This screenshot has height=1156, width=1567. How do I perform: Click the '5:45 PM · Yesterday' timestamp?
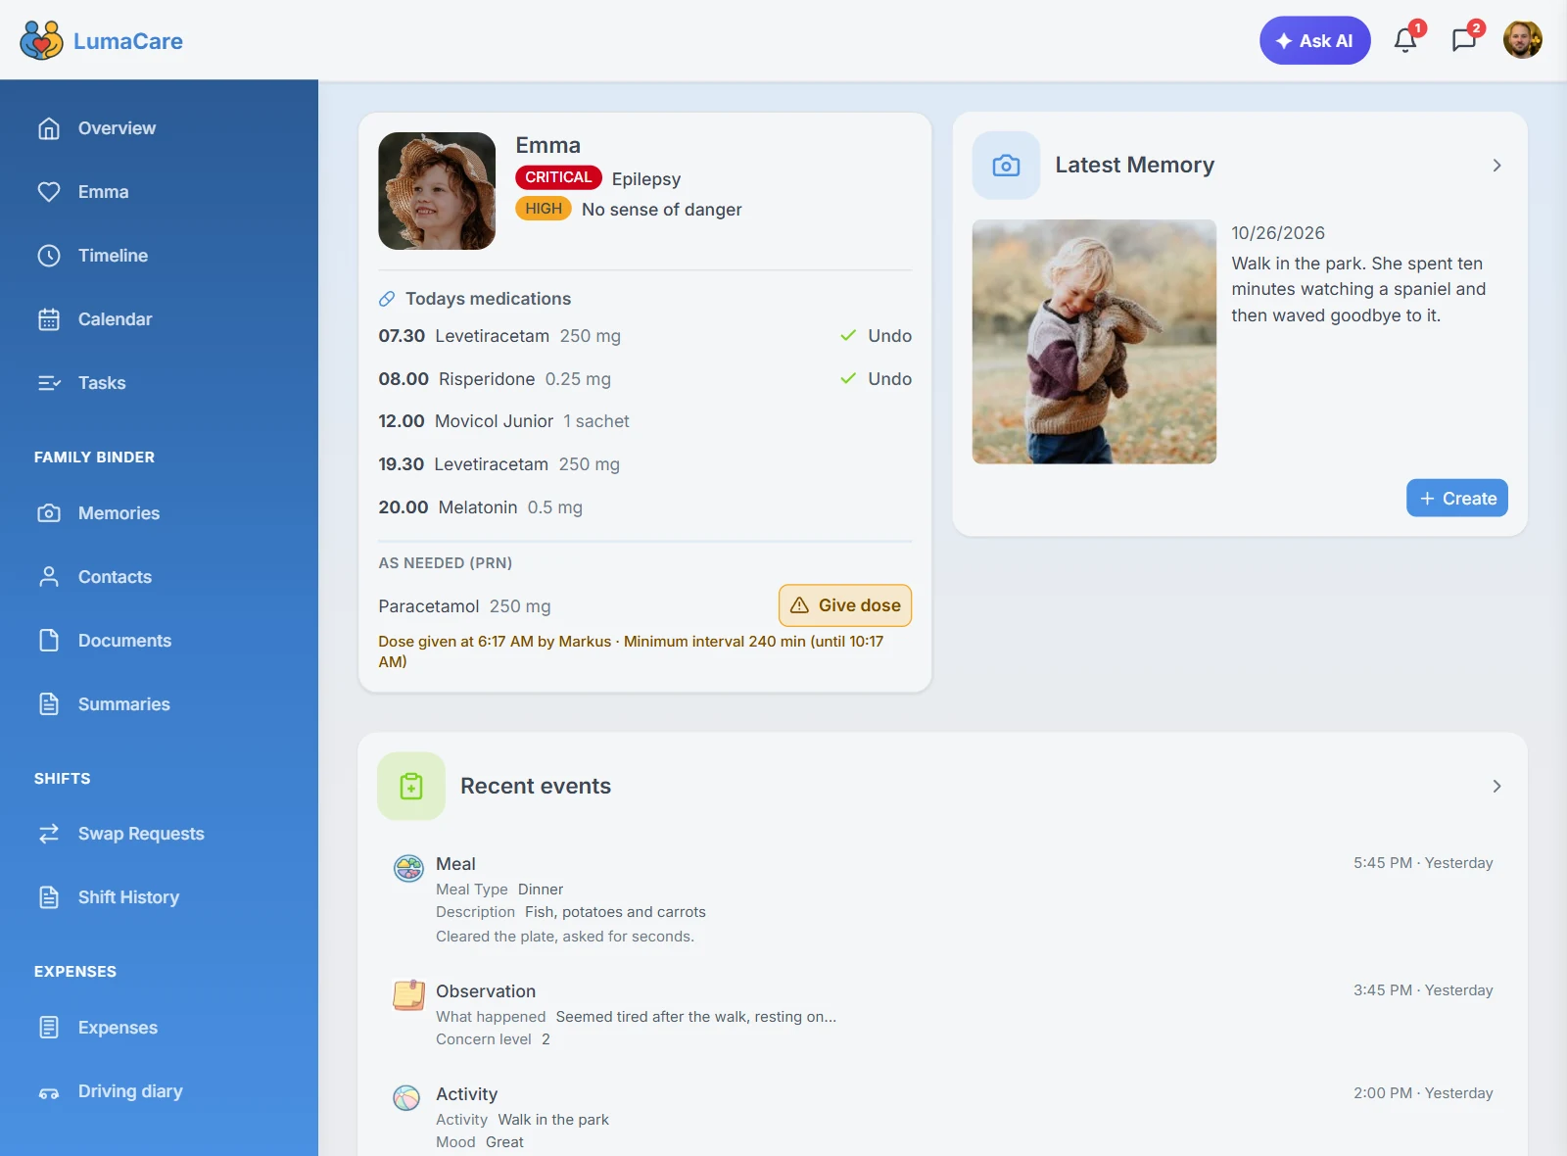tap(1423, 863)
